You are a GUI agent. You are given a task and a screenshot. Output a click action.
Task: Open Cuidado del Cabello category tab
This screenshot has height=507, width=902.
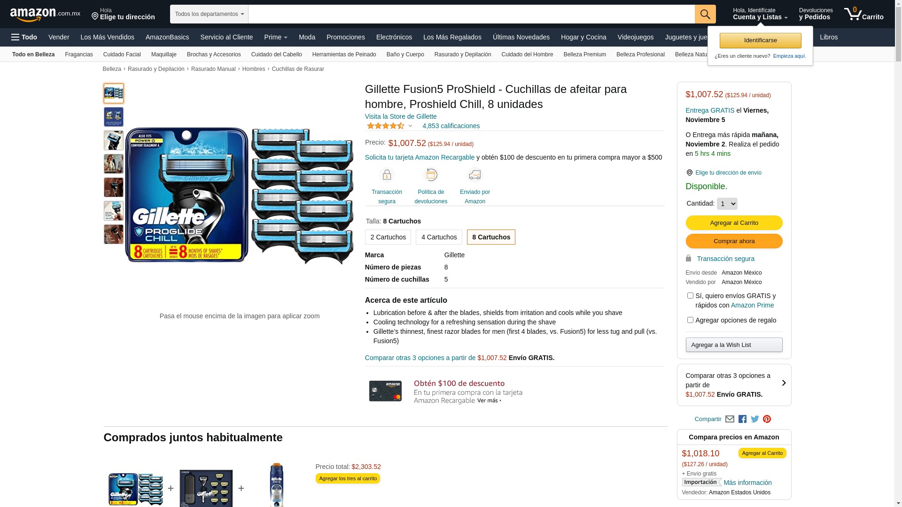click(276, 54)
